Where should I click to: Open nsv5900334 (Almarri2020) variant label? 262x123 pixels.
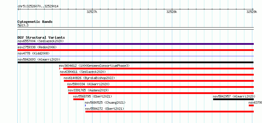click(88, 84)
